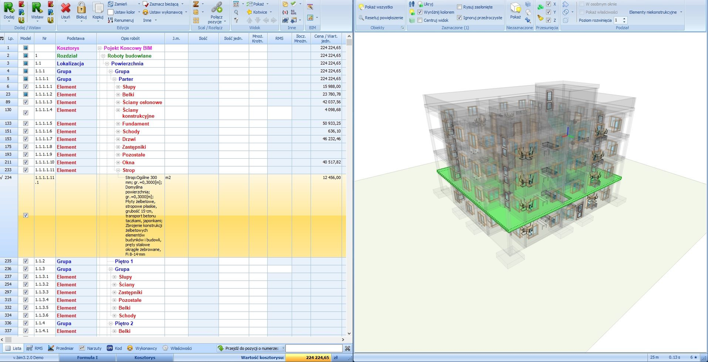This screenshot has width=708, height=362.
Task: Click the Kotwice star icon
Action: click(250, 12)
